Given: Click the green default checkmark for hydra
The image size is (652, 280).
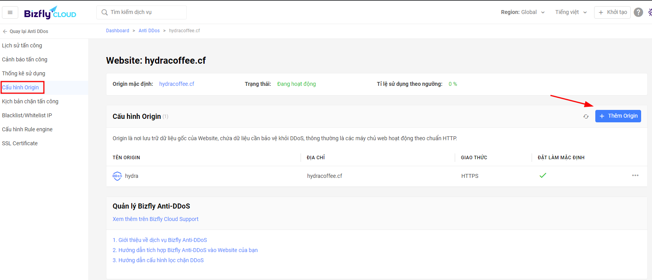Looking at the screenshot, I should tap(543, 176).
